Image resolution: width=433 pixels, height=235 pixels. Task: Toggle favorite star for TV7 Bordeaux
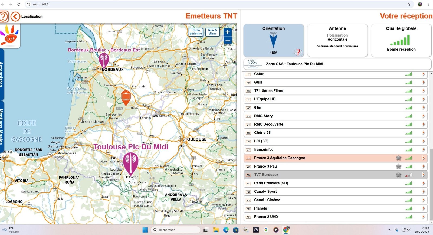click(x=398, y=175)
